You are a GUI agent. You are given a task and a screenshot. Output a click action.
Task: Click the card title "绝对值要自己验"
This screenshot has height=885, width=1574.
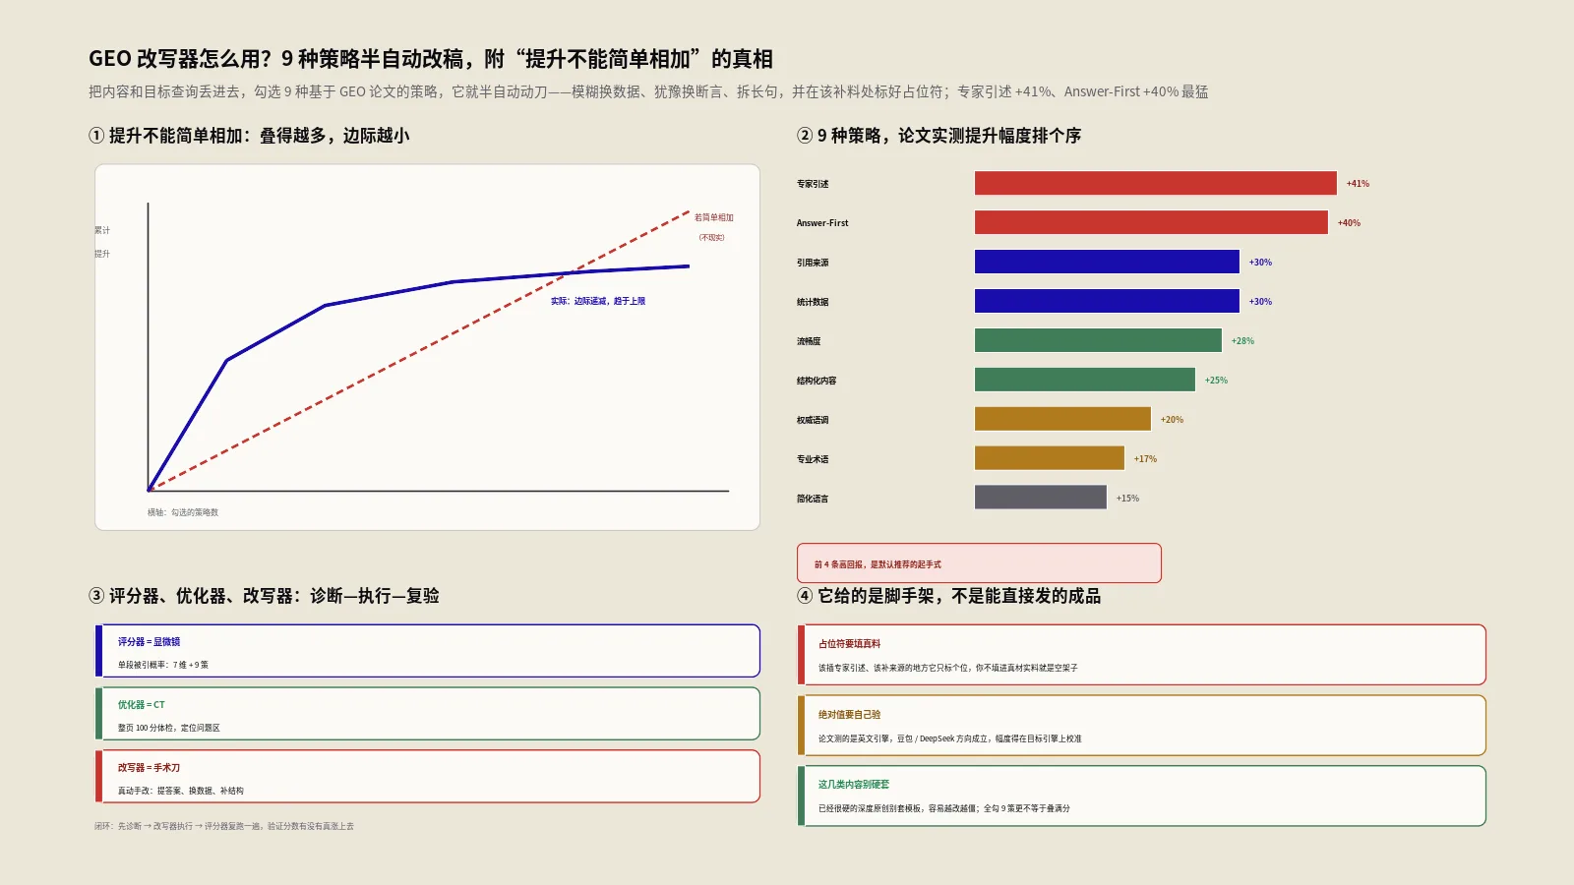[849, 715]
